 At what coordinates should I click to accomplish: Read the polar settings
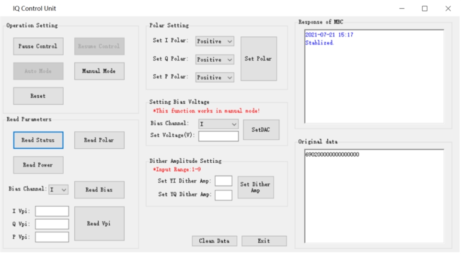[x=99, y=140]
